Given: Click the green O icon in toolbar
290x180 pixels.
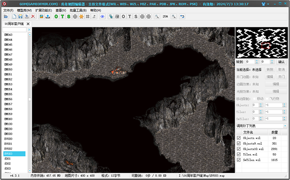Looking at the screenshot, I should (x=56, y=16).
